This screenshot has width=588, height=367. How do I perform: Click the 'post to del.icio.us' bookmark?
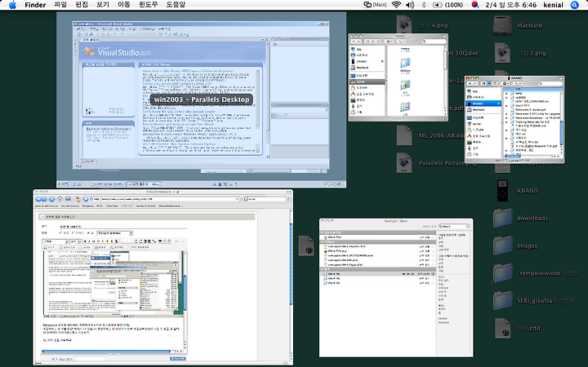[47, 206]
